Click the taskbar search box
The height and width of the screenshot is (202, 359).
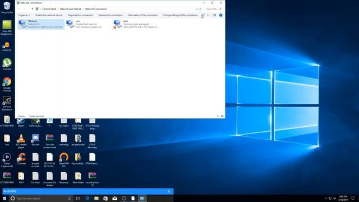[x=41, y=198]
